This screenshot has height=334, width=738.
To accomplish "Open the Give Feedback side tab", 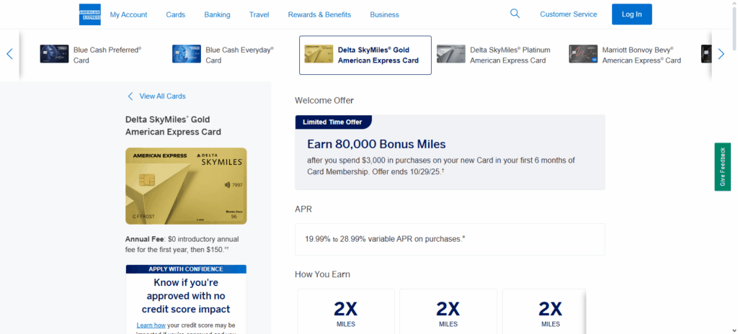I will 722,167.
